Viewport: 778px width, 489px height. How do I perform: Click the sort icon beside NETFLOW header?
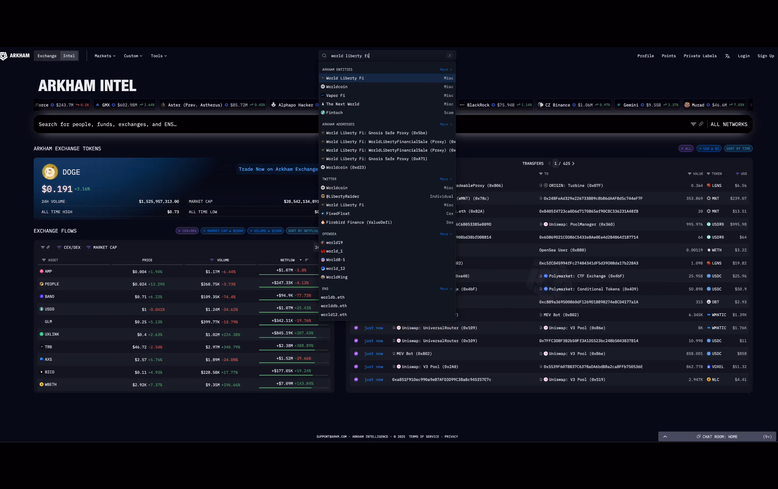click(307, 260)
